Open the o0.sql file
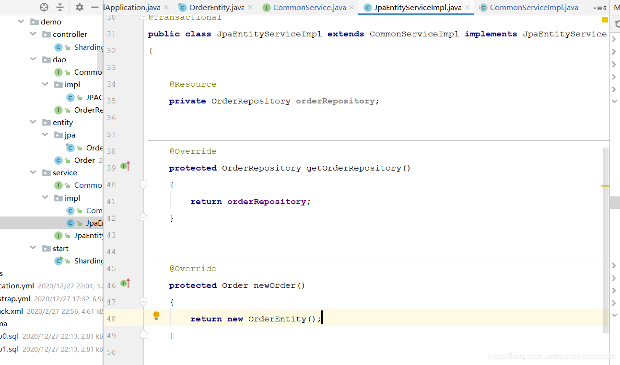The height and width of the screenshot is (365, 620). 9,336
